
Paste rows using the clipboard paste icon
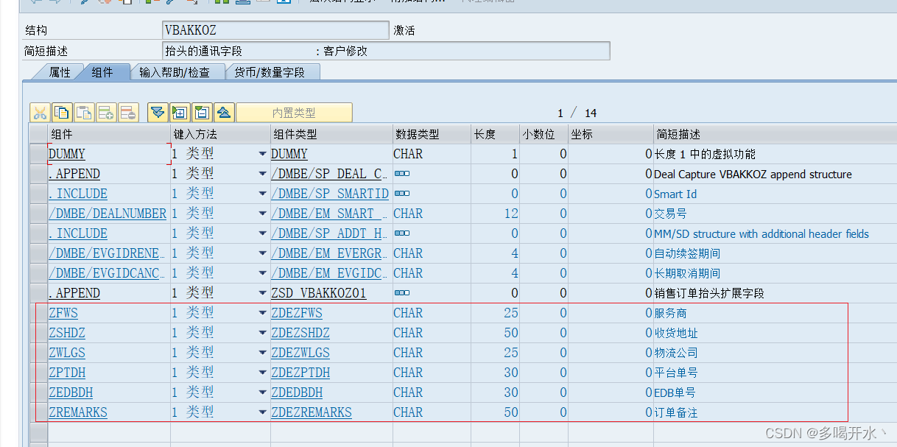point(84,112)
